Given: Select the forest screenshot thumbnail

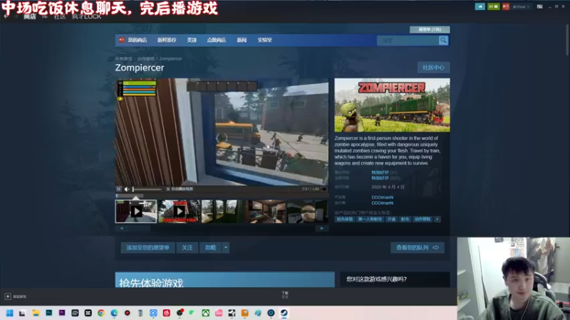Looking at the screenshot, I should 222,211.
